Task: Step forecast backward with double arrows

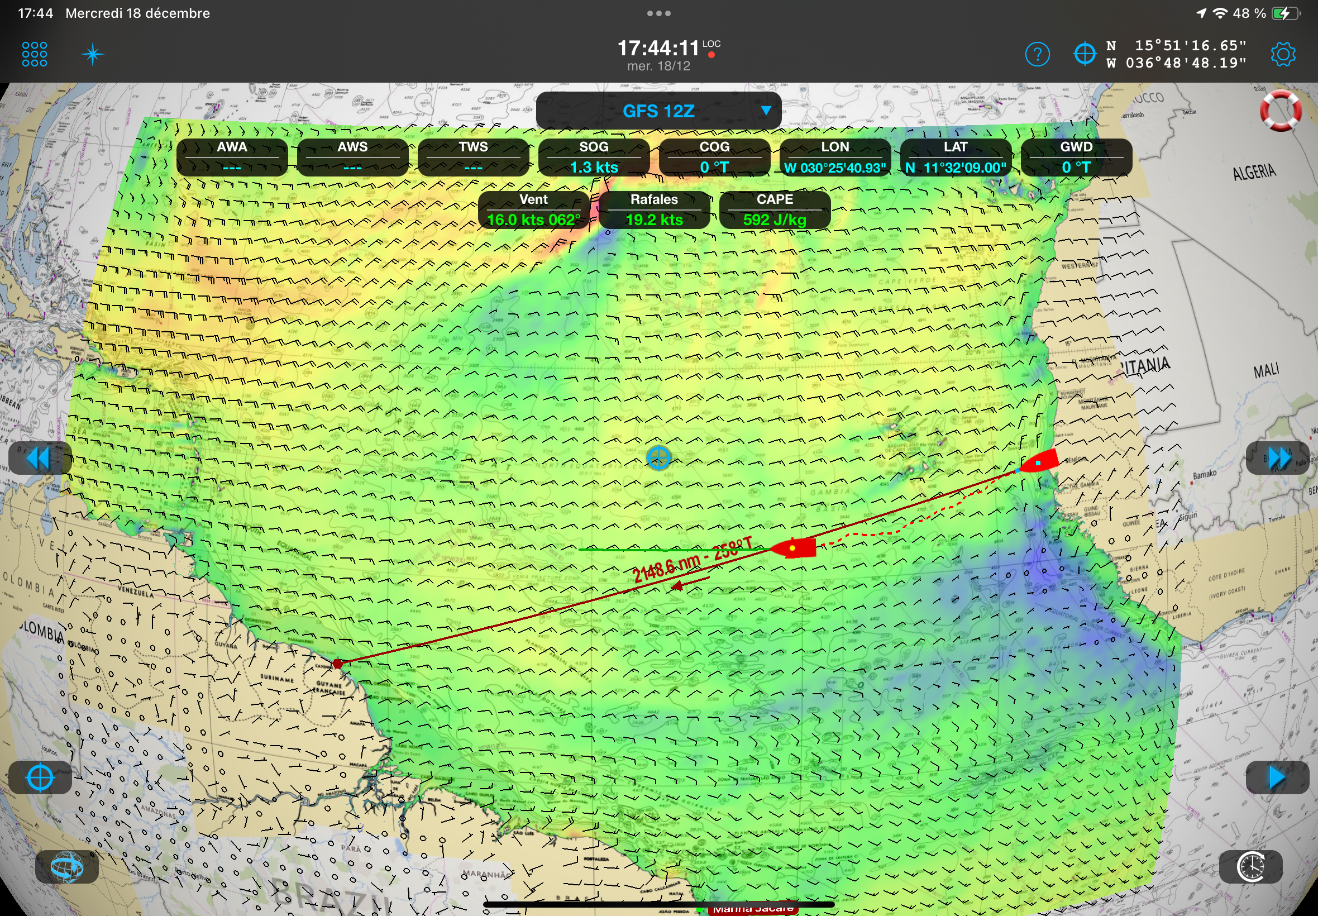Action: coord(39,458)
